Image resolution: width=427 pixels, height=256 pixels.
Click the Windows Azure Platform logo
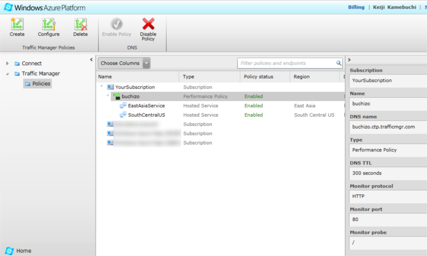coord(9,7)
